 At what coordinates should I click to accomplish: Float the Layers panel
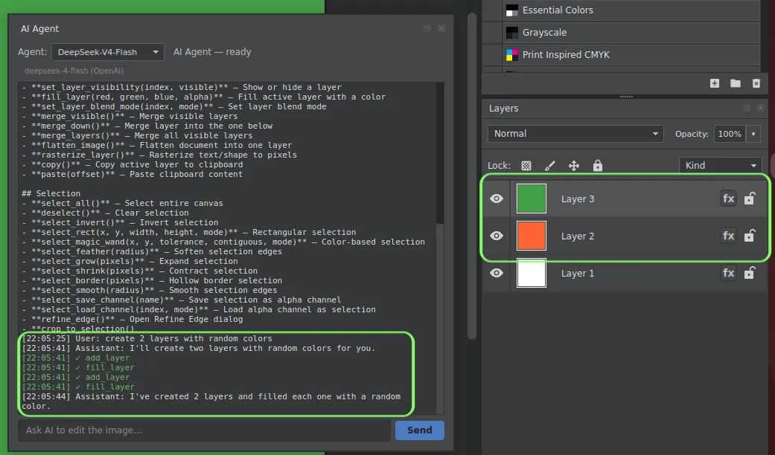pyautogui.click(x=746, y=108)
